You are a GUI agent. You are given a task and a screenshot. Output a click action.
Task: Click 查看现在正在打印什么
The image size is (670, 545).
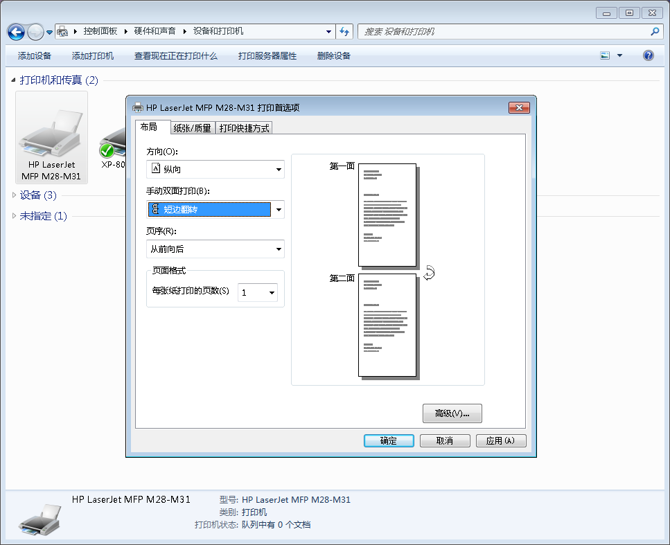click(176, 56)
